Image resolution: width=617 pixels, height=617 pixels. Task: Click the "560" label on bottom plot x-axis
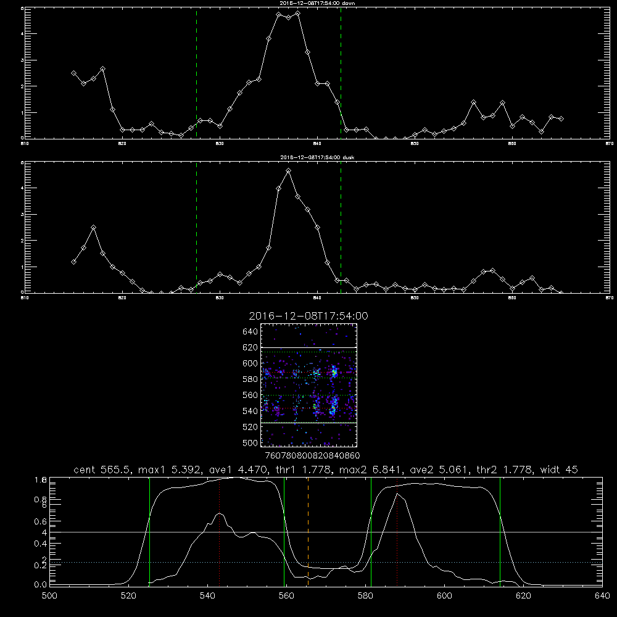tap(286, 596)
